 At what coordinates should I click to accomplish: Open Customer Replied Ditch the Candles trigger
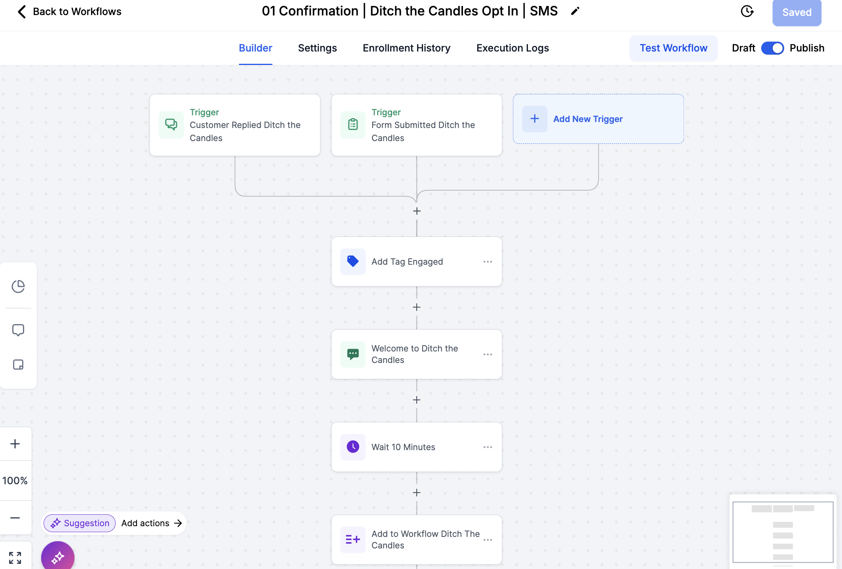(235, 125)
